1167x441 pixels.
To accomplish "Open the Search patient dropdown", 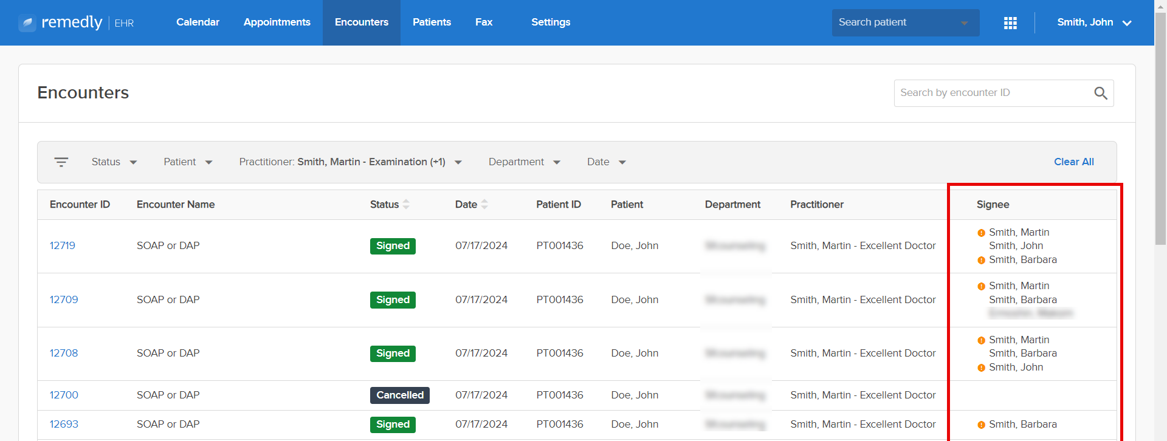I will (906, 22).
